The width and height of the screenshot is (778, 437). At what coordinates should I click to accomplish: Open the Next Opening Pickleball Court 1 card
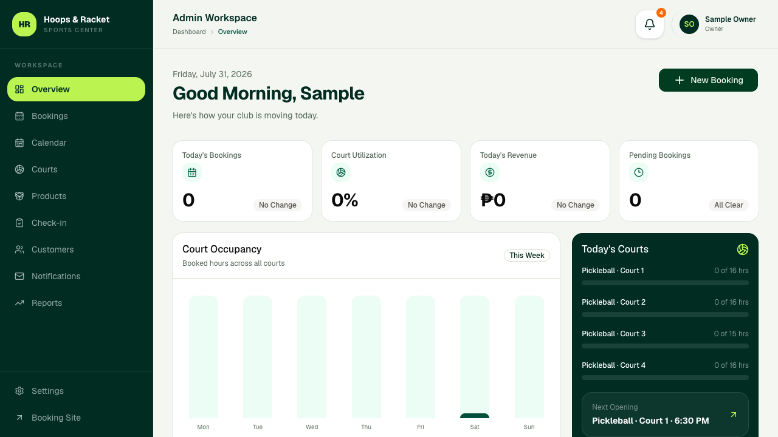tap(665, 415)
